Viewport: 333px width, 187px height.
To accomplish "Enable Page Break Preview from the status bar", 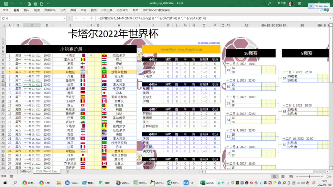I will [x=291, y=176].
